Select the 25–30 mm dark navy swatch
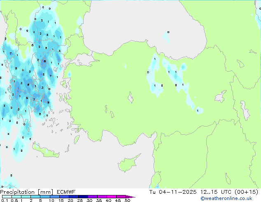 pyautogui.click(x=83, y=197)
